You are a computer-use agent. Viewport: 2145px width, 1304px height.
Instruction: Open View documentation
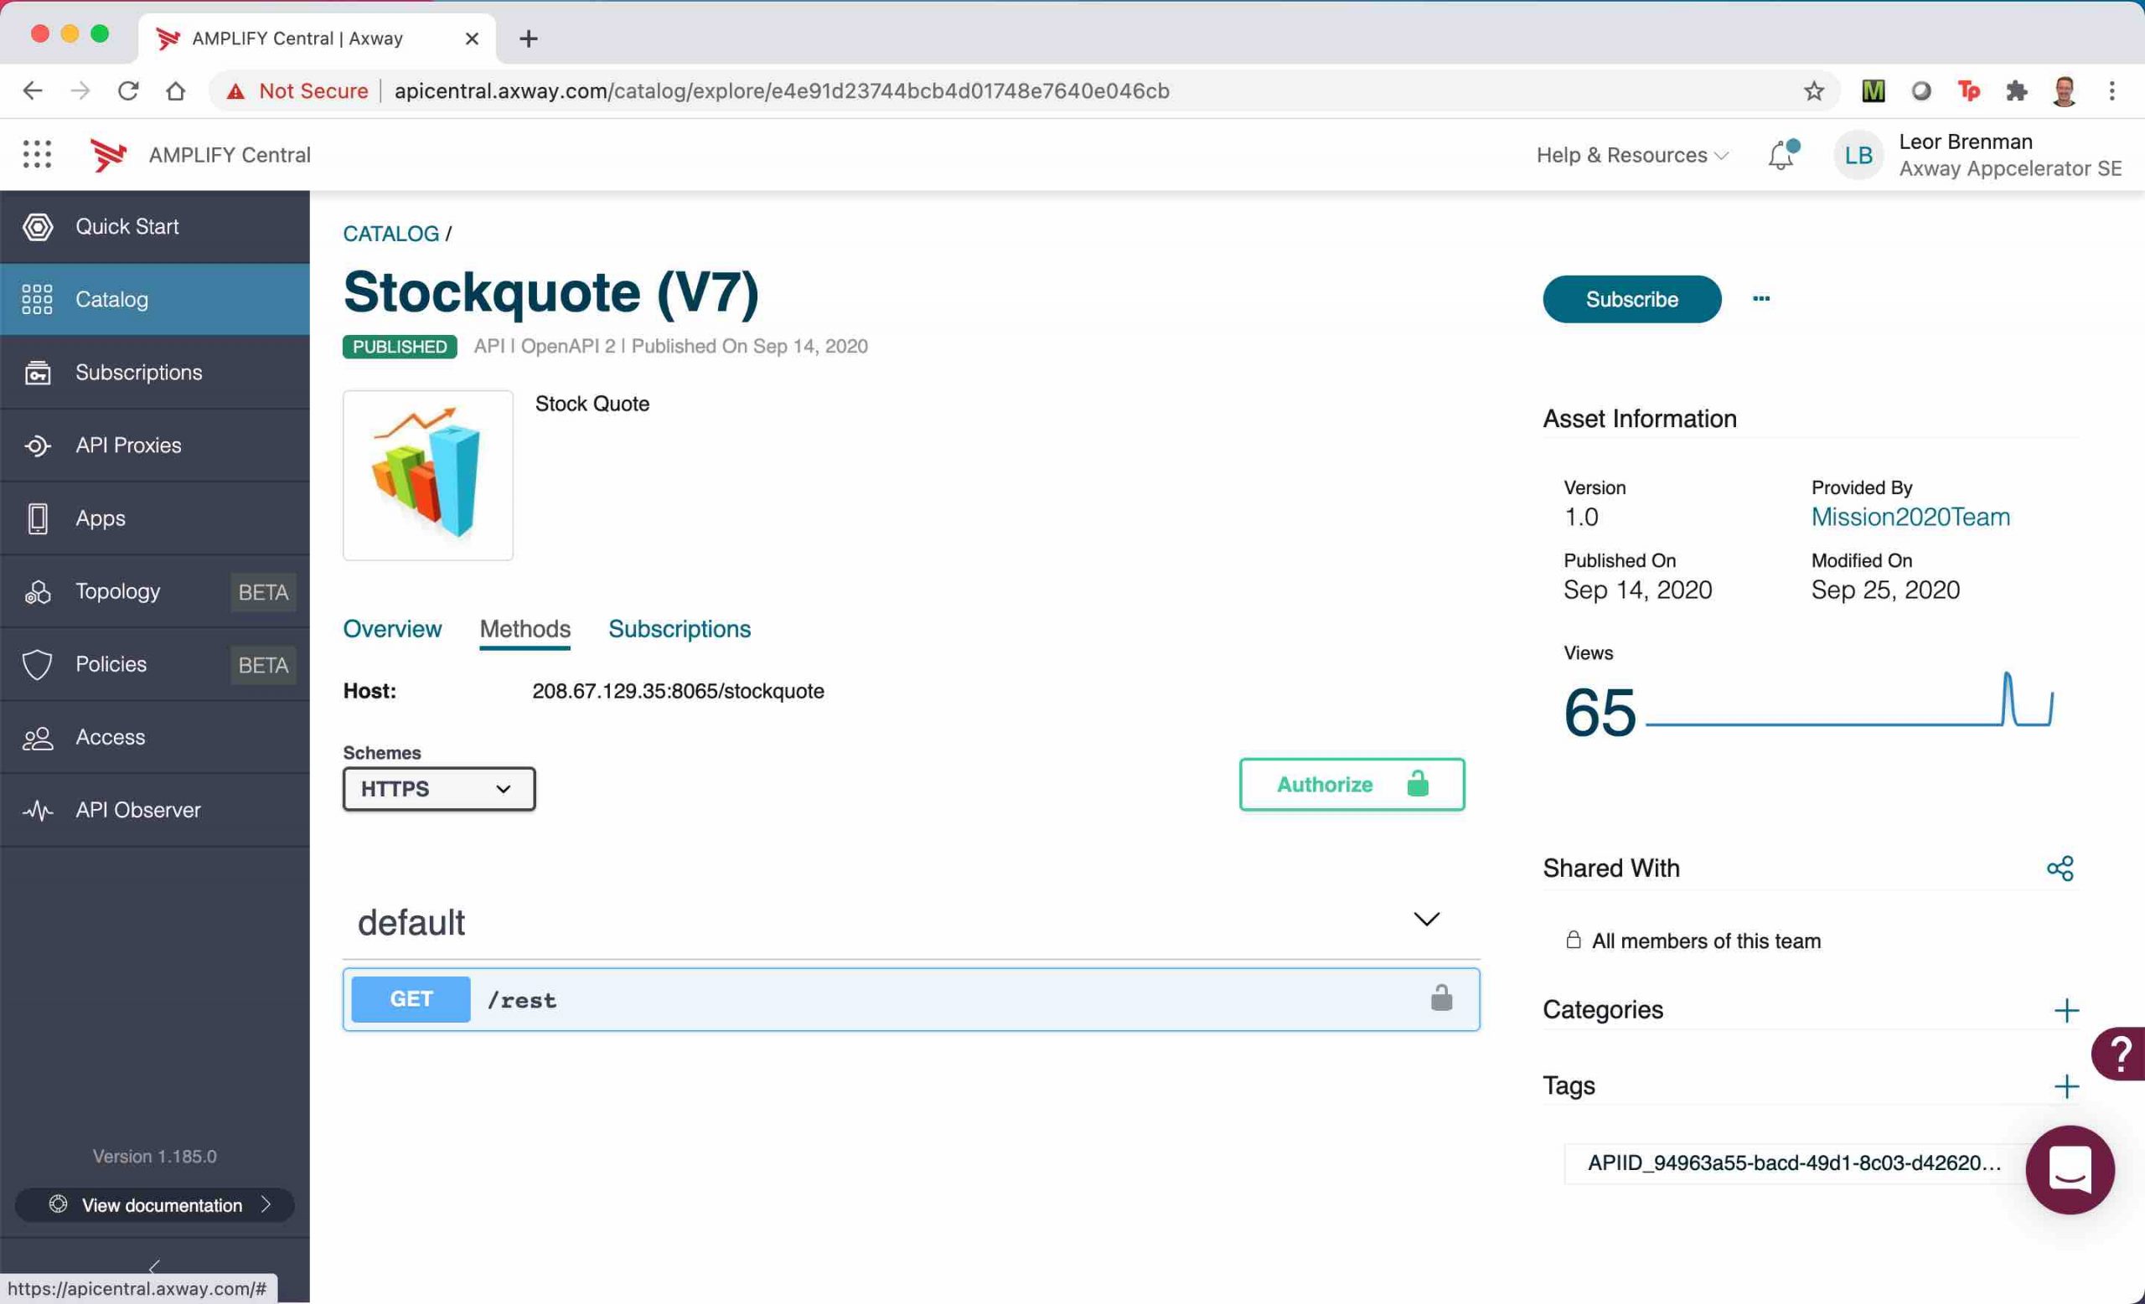point(154,1205)
